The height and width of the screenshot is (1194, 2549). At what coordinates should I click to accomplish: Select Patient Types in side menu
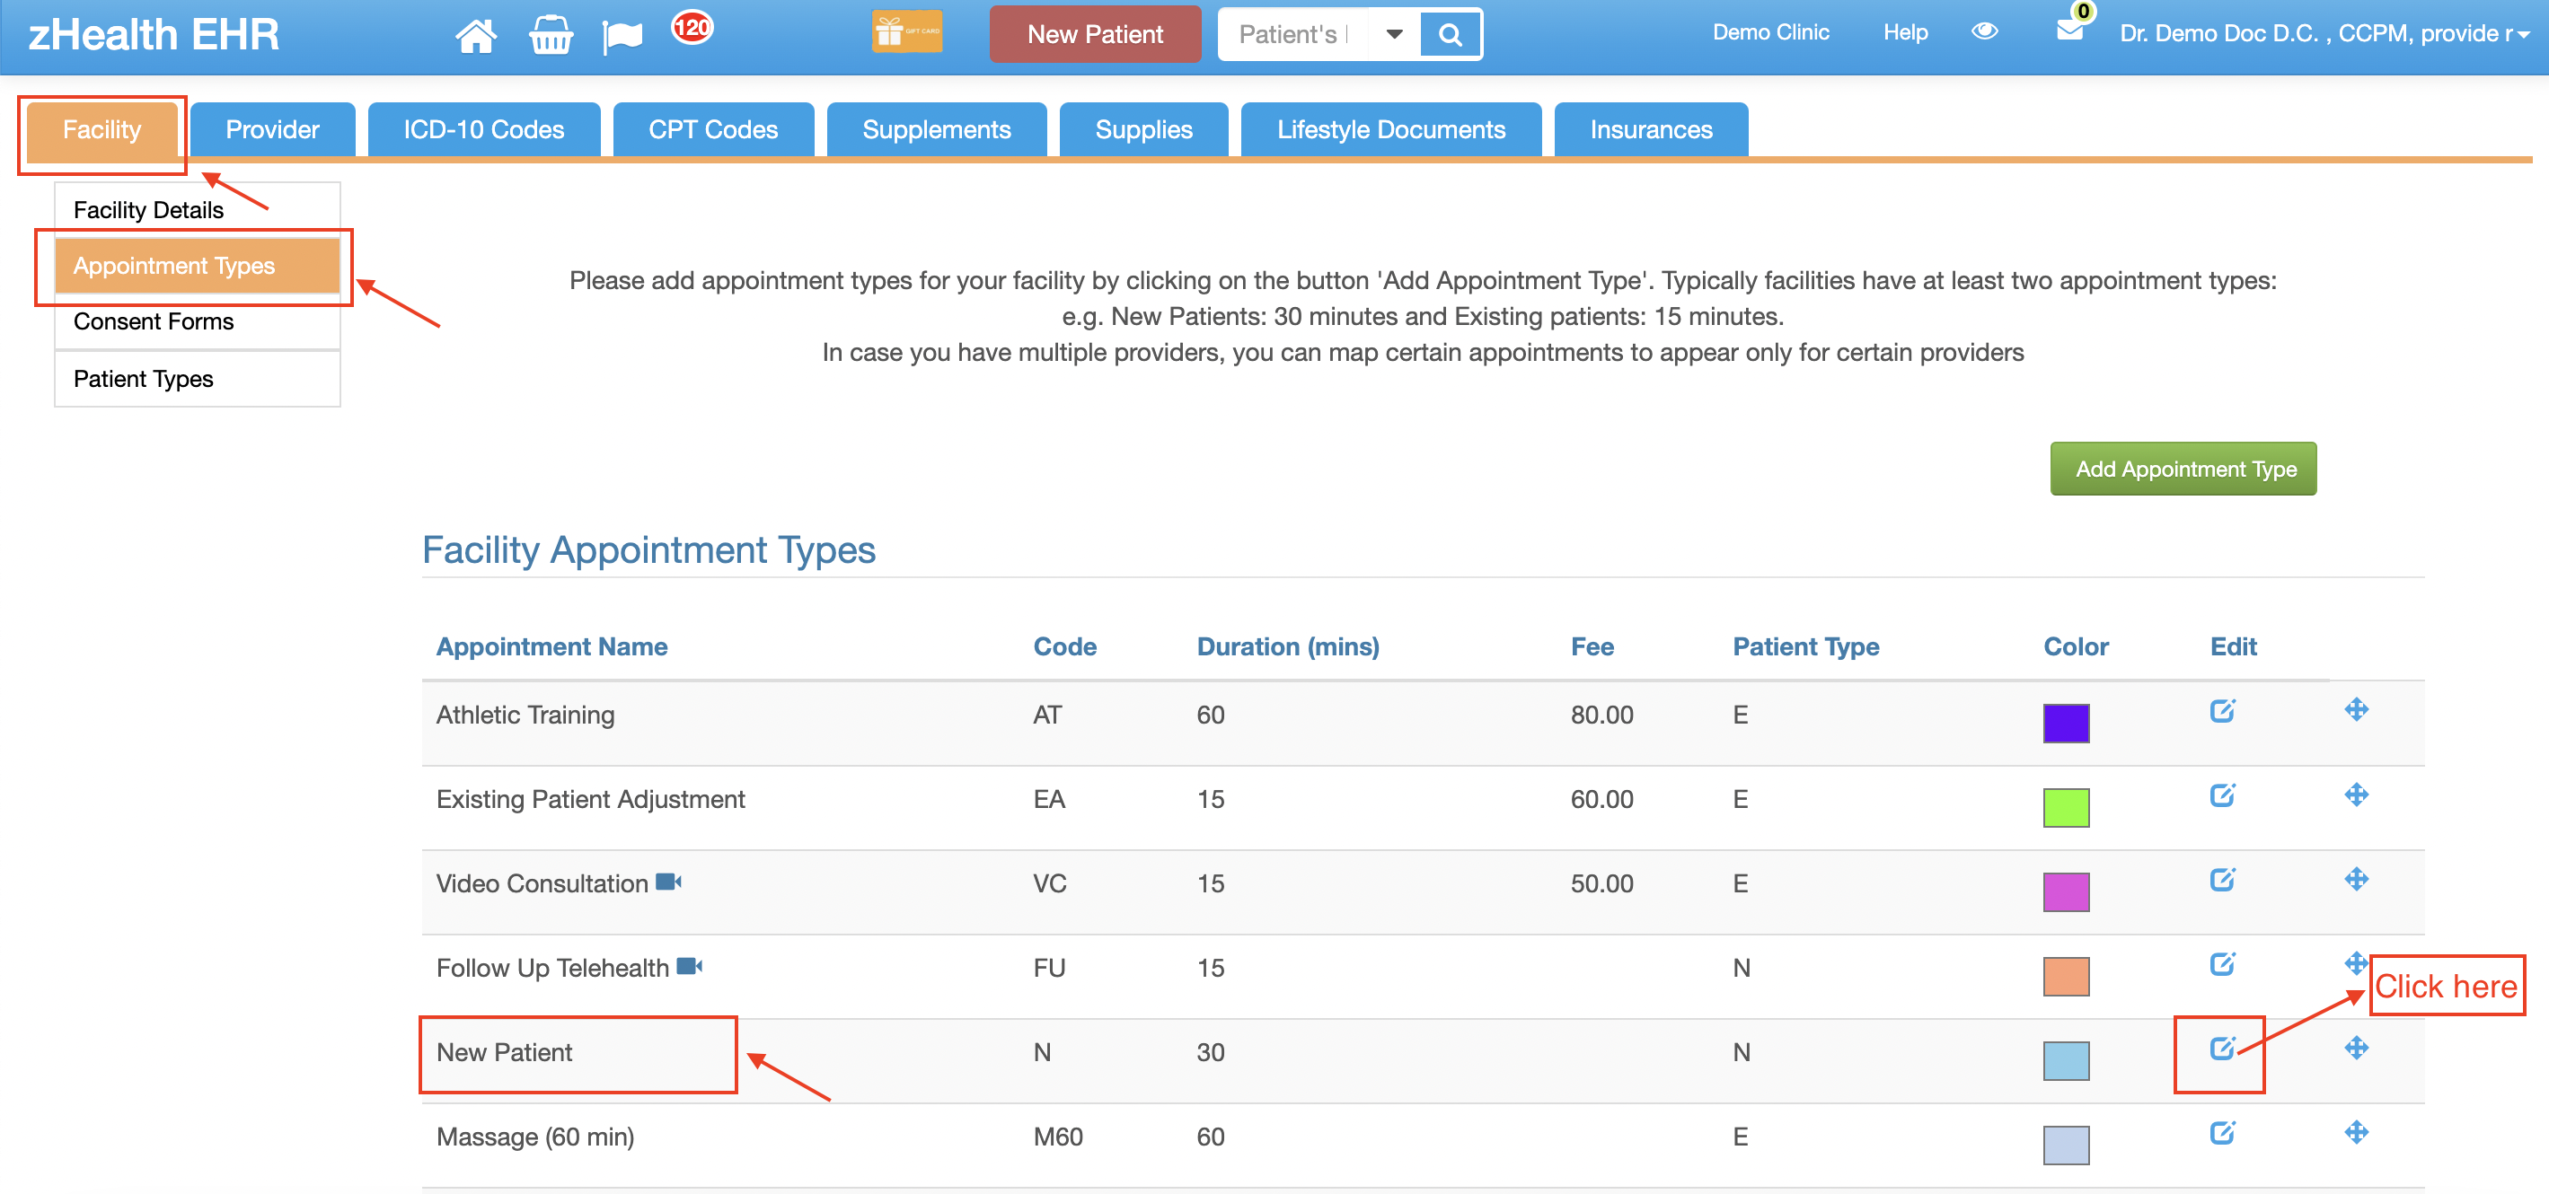coord(198,379)
